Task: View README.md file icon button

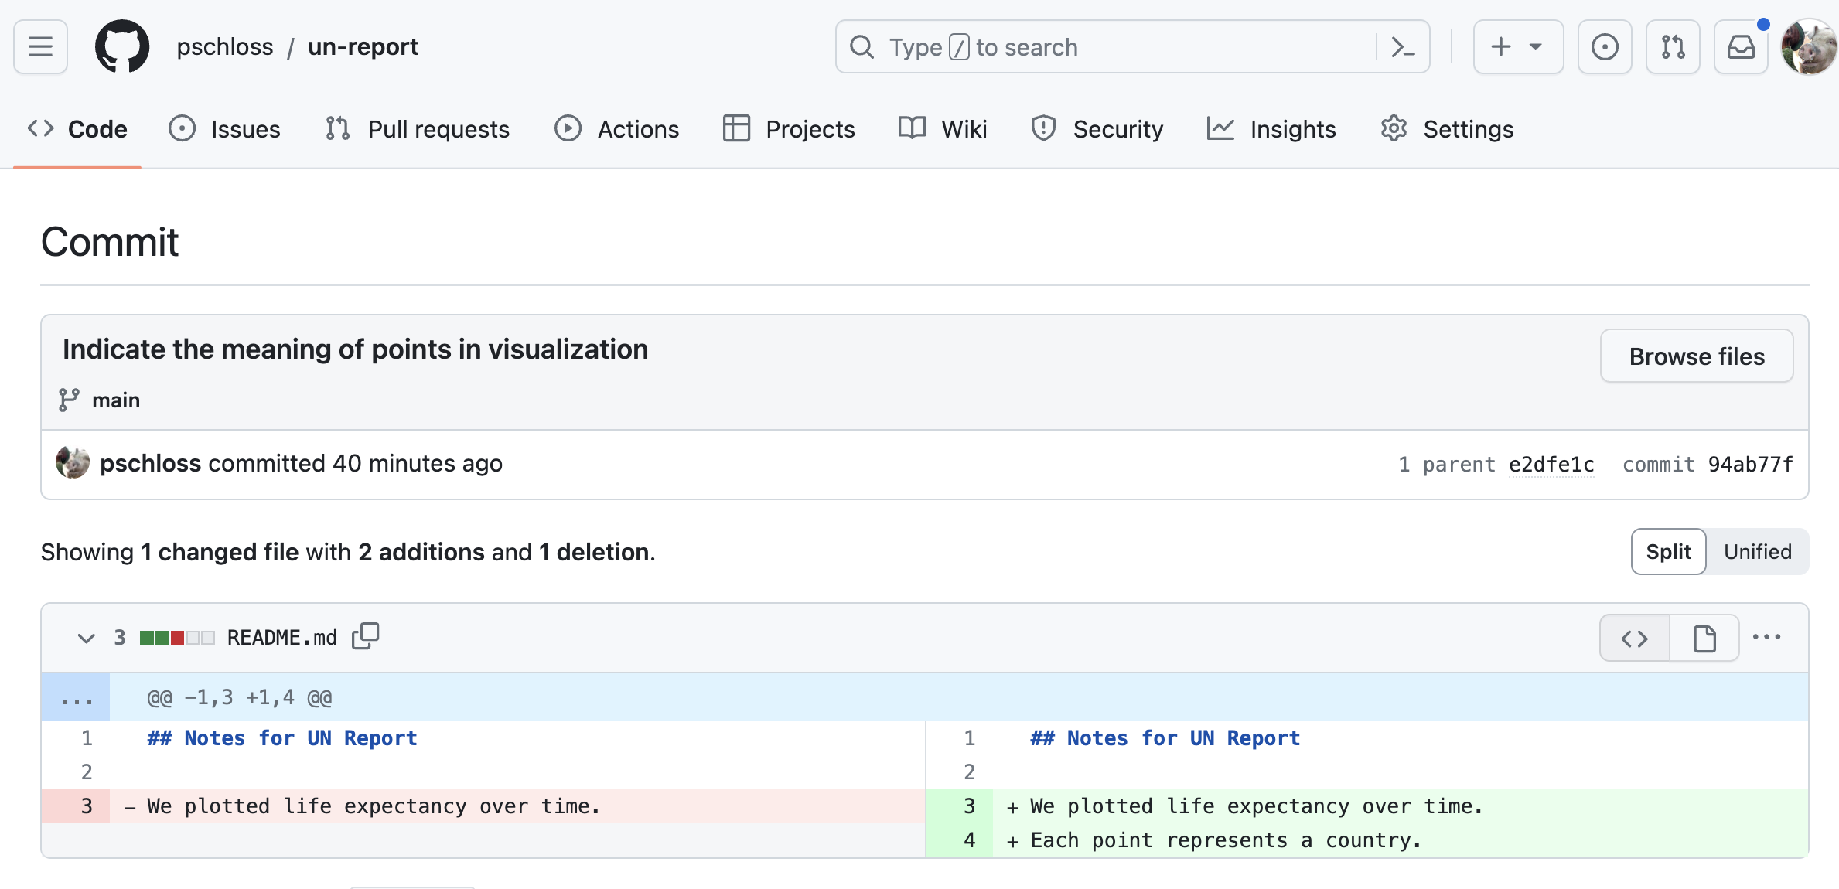Action: pyautogui.click(x=1704, y=638)
